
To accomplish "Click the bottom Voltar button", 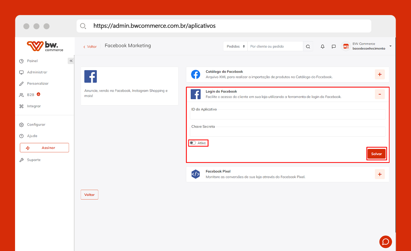I will (x=89, y=195).
